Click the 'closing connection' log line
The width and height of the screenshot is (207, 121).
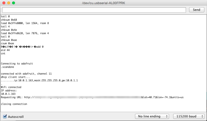coord(14,104)
